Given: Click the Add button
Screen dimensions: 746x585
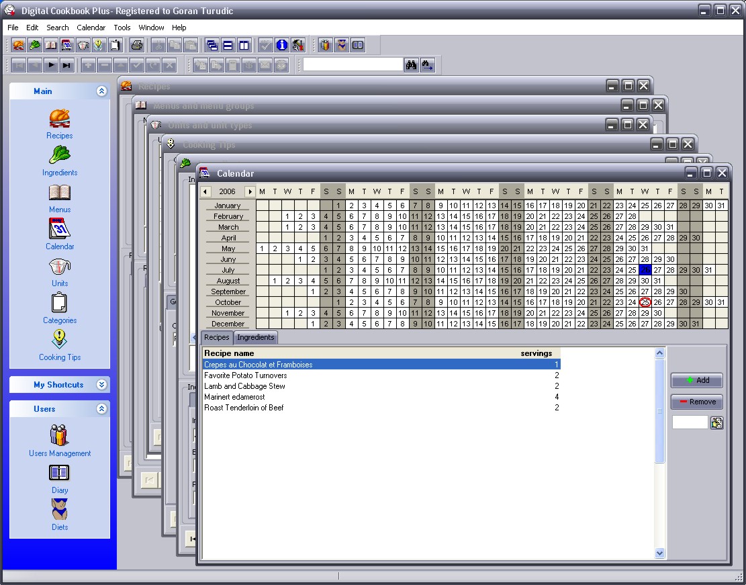Looking at the screenshot, I should [697, 380].
